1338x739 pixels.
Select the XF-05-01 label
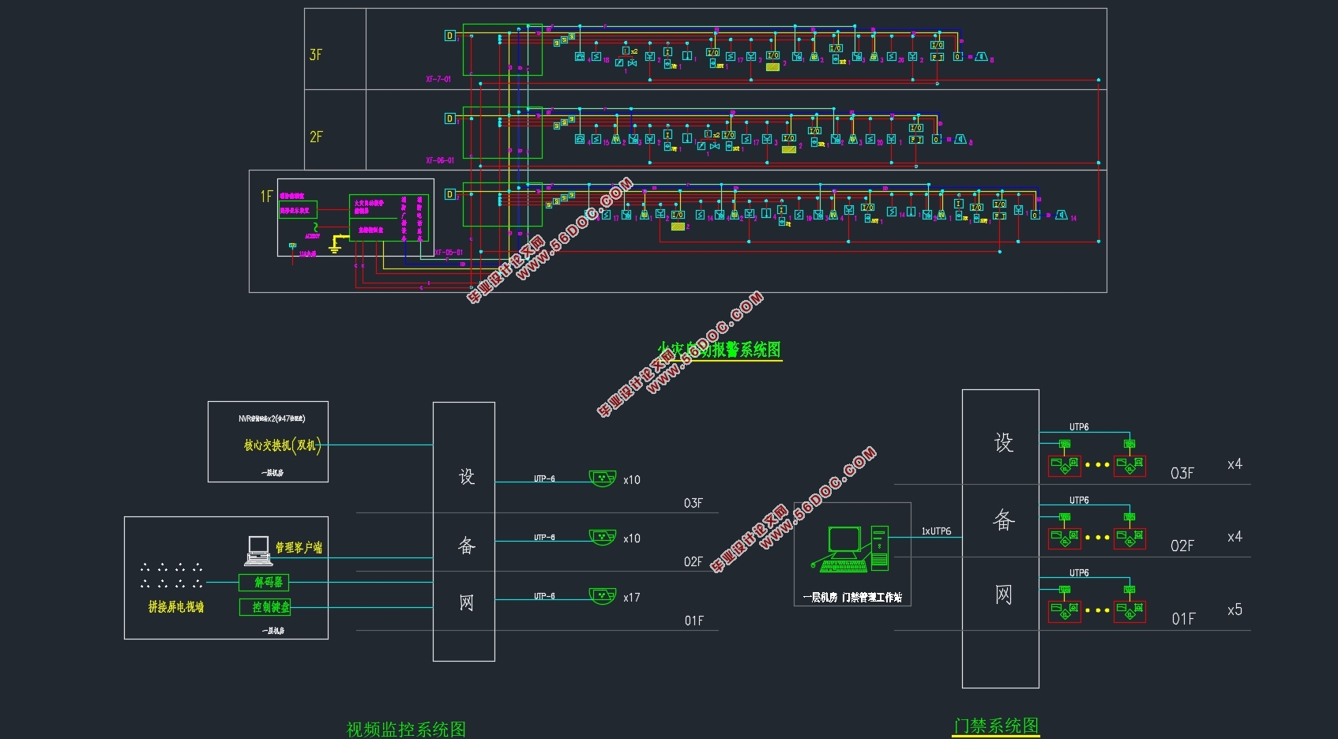[x=449, y=253]
